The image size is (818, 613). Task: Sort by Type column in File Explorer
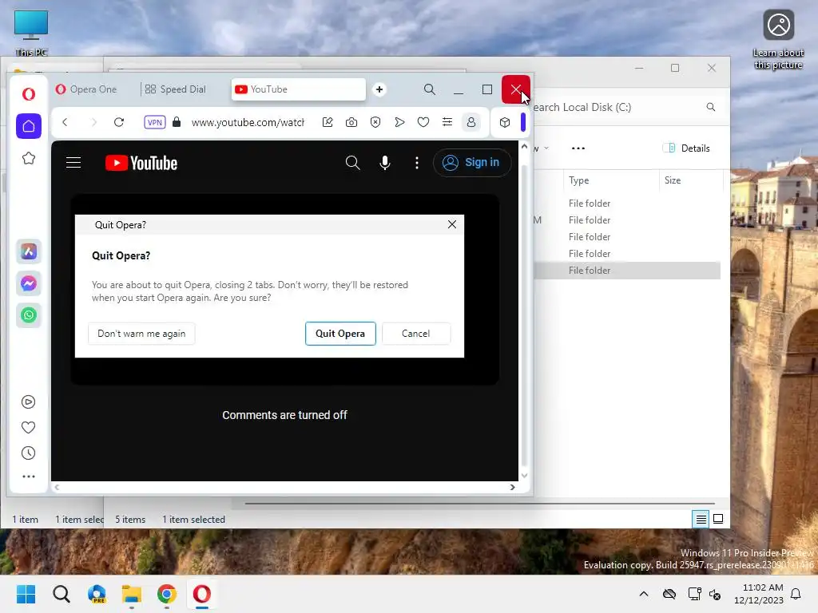pos(611,180)
